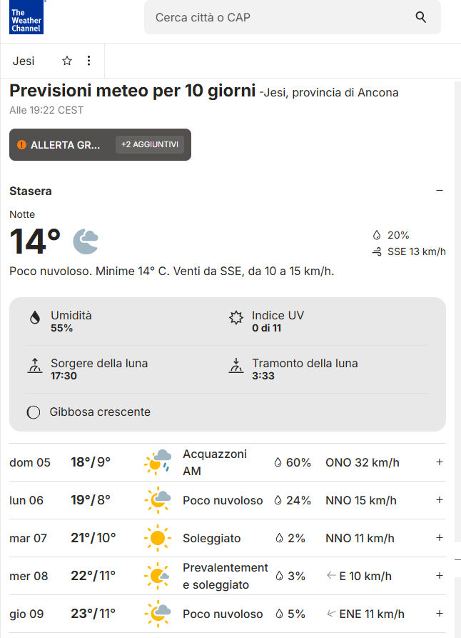Click the search magnifier icon
This screenshot has width=461, height=638.
tap(421, 17)
